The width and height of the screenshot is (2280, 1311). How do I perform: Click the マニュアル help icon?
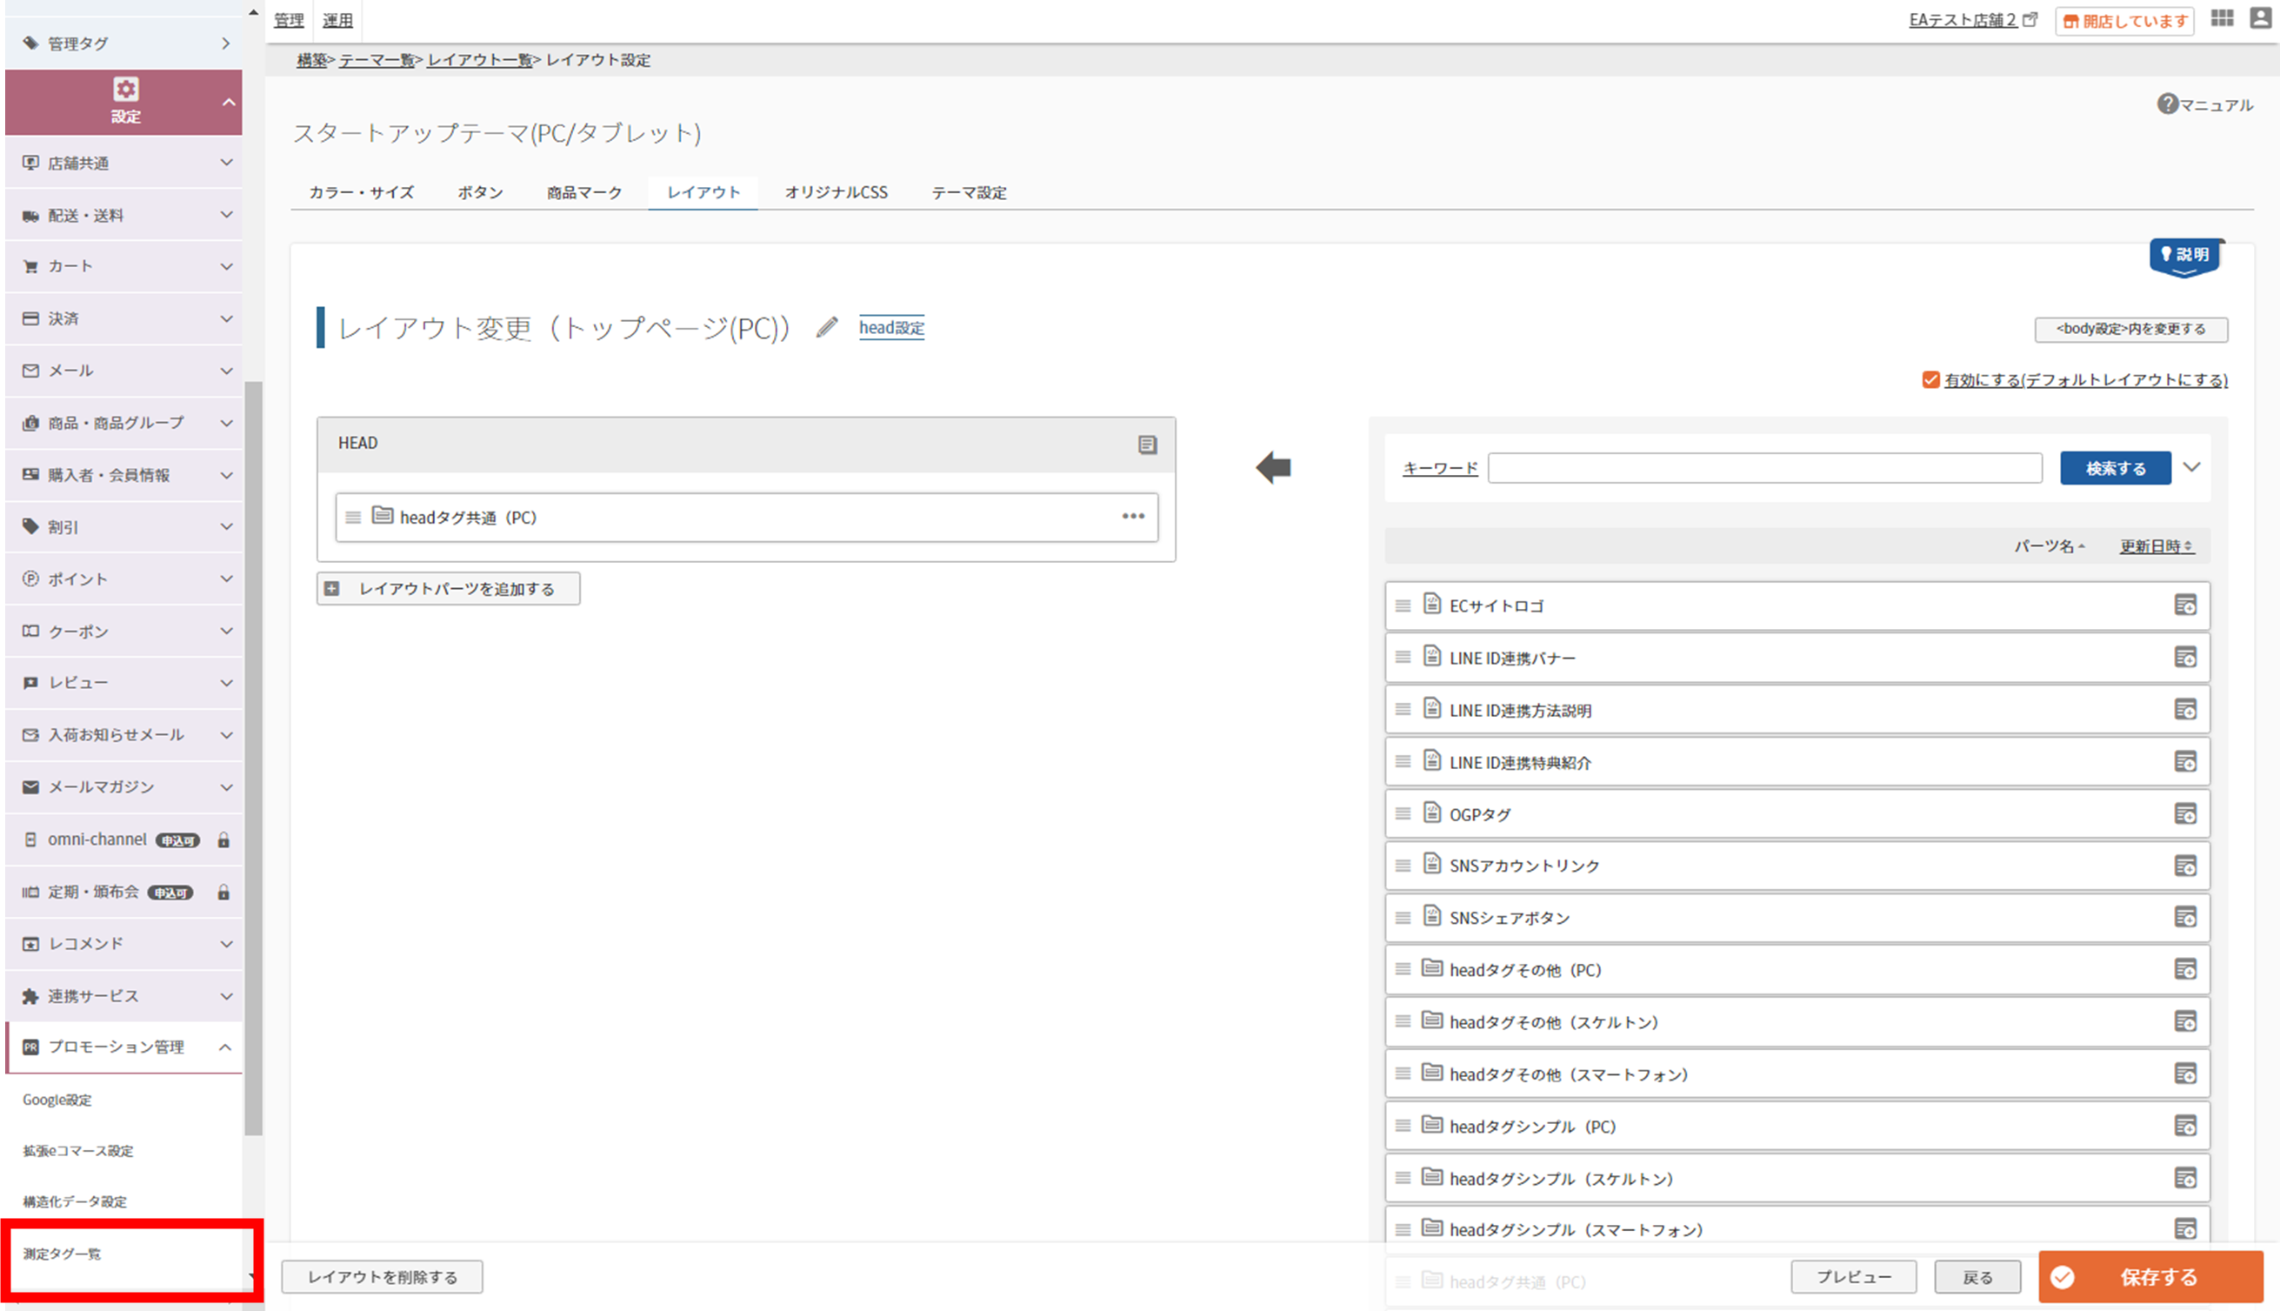point(2167,104)
